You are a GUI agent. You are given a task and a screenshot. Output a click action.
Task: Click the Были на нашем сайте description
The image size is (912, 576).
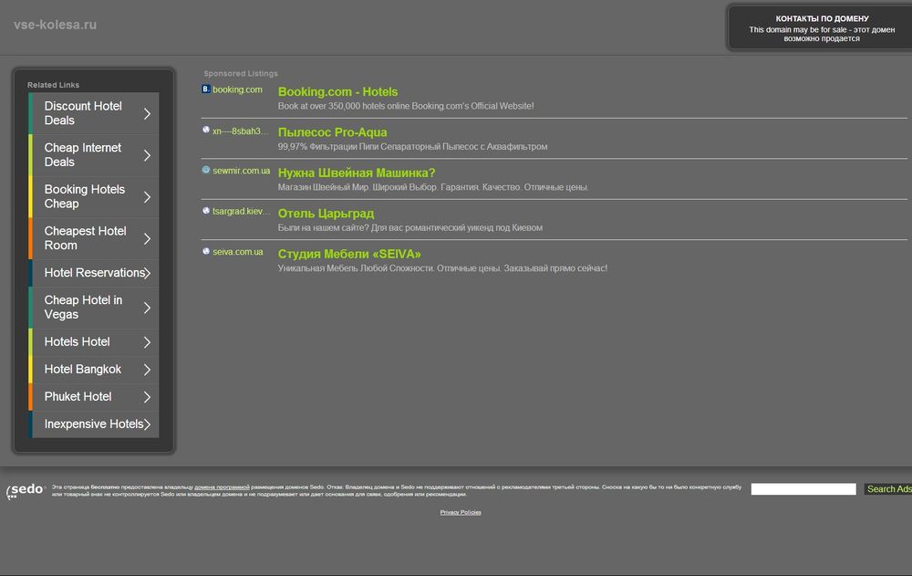coord(410,227)
